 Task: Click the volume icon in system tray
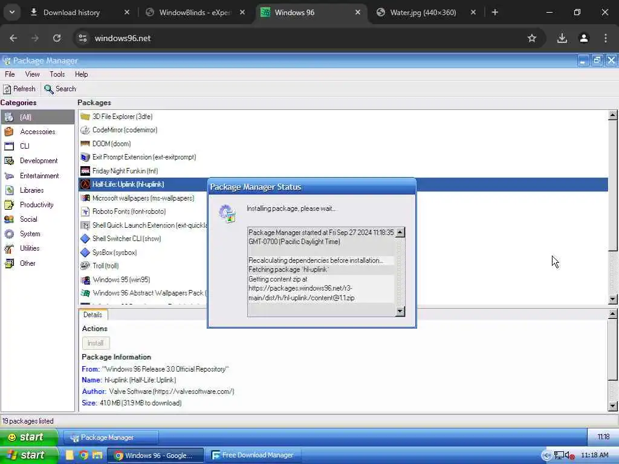click(x=569, y=456)
